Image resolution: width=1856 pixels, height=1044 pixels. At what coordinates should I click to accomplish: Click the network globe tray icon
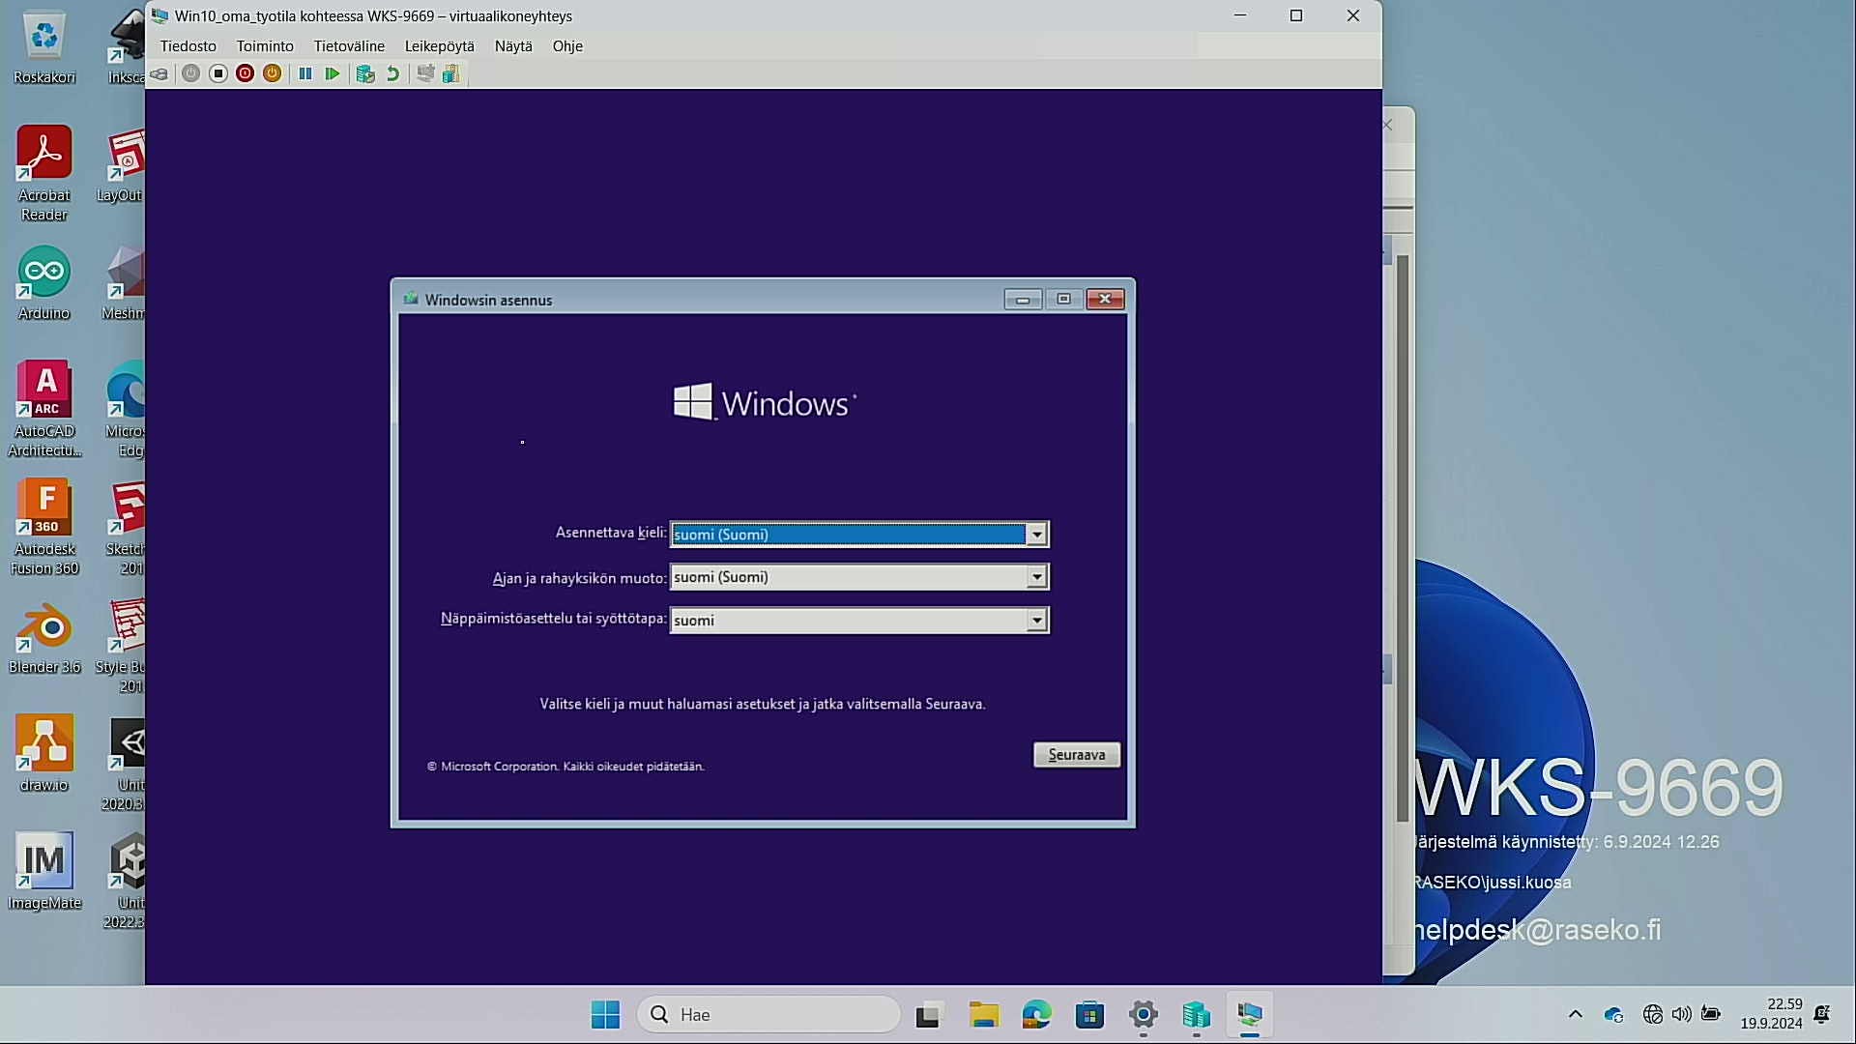[x=1653, y=1015]
